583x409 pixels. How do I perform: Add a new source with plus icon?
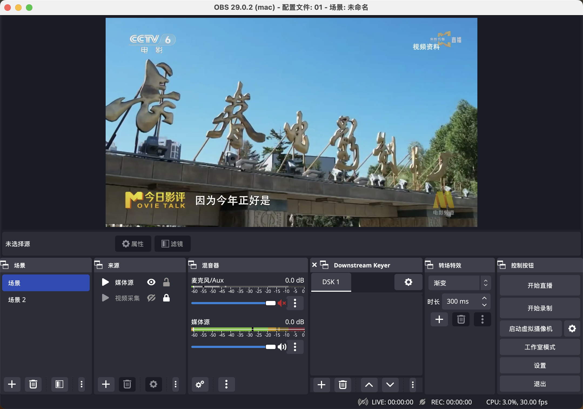tap(106, 384)
